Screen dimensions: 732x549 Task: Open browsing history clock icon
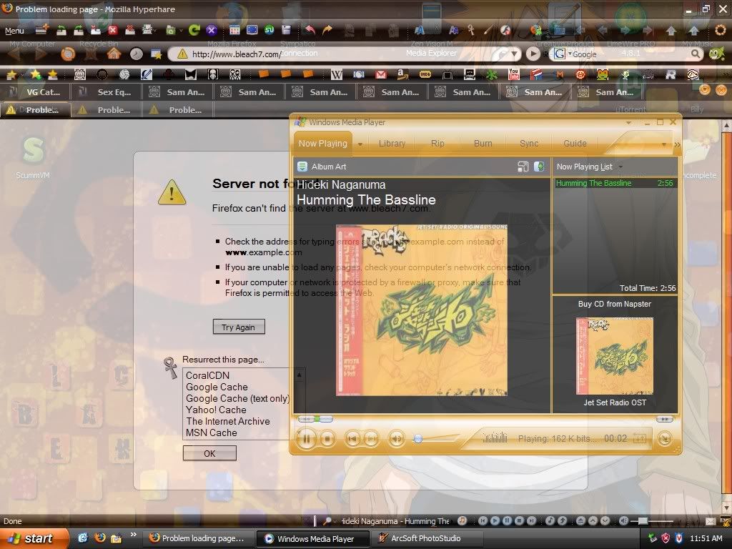pyautogui.click(x=136, y=54)
